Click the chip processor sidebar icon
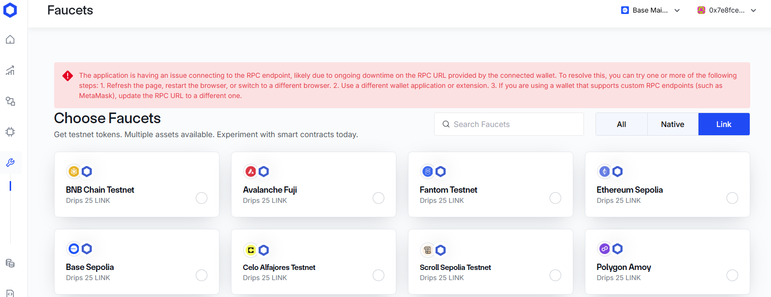Screen dimensions: 771x297 (x=10, y=132)
